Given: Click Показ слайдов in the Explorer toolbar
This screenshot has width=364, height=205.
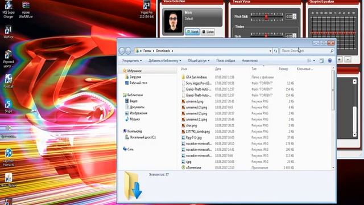Looking at the screenshot, I should point(226,61).
